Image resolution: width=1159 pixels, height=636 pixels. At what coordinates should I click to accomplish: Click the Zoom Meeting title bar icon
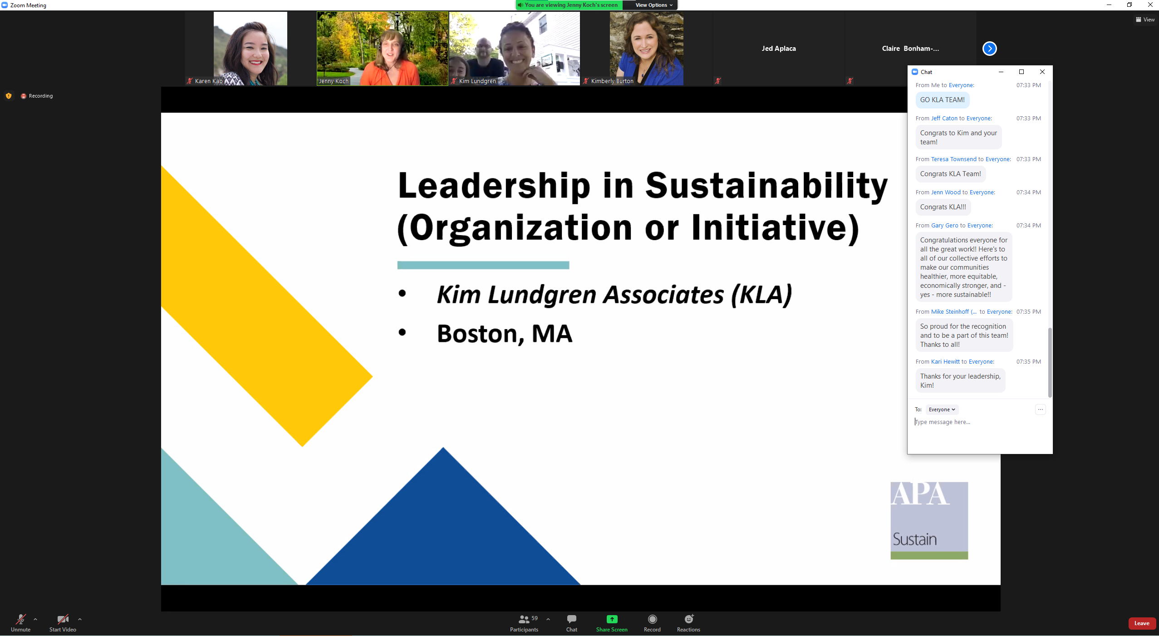coord(5,5)
